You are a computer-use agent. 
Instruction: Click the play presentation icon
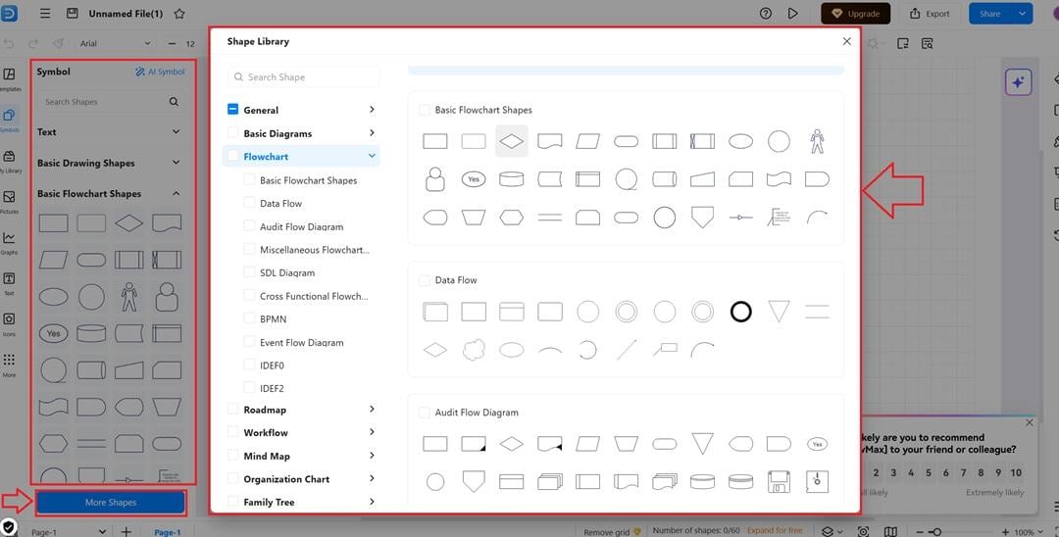click(x=793, y=14)
